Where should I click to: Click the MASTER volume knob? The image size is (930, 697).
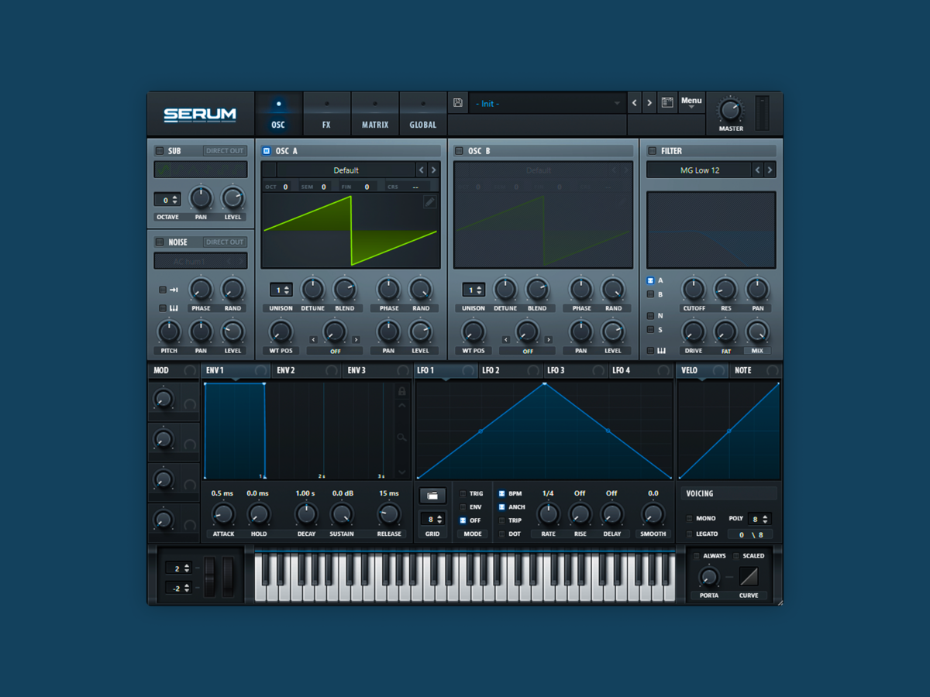[x=730, y=109]
